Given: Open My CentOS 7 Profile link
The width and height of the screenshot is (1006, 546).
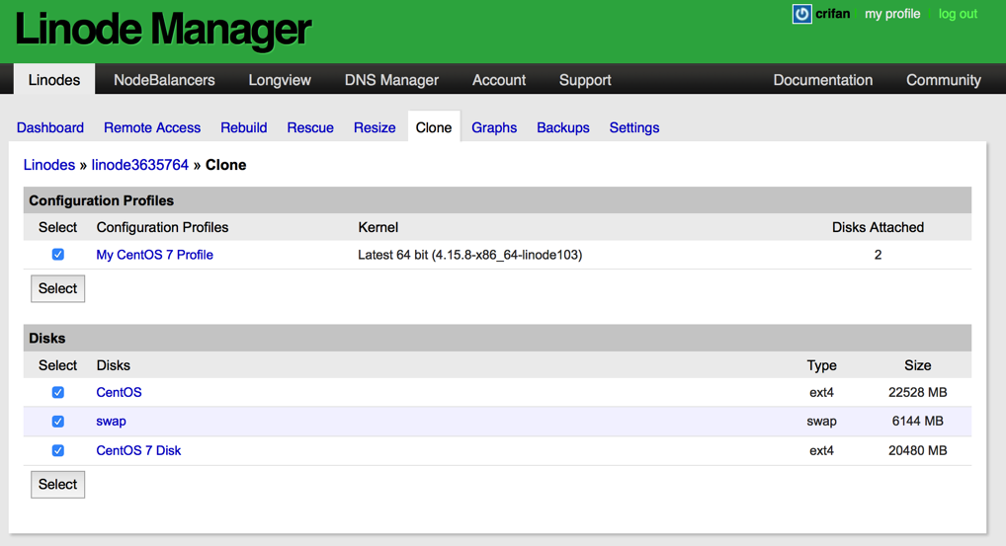Looking at the screenshot, I should coord(154,255).
